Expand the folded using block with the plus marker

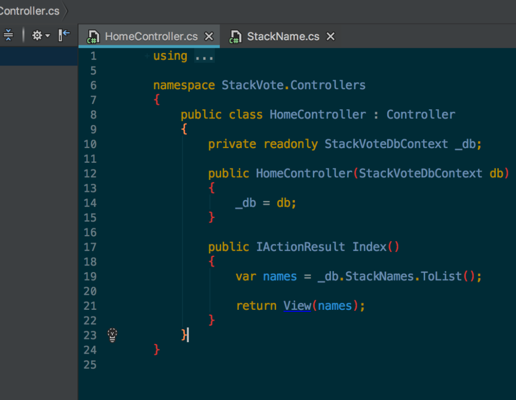(x=147, y=56)
